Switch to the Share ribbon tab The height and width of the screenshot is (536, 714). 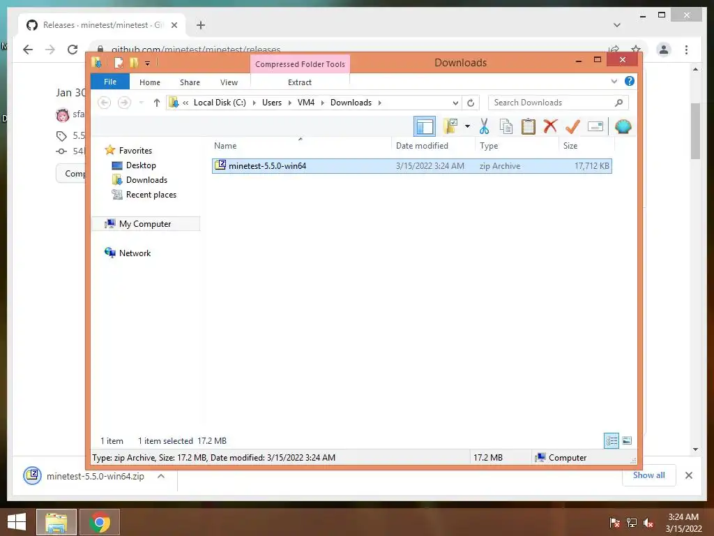point(190,82)
